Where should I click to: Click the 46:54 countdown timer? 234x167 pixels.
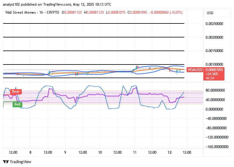click(210, 78)
